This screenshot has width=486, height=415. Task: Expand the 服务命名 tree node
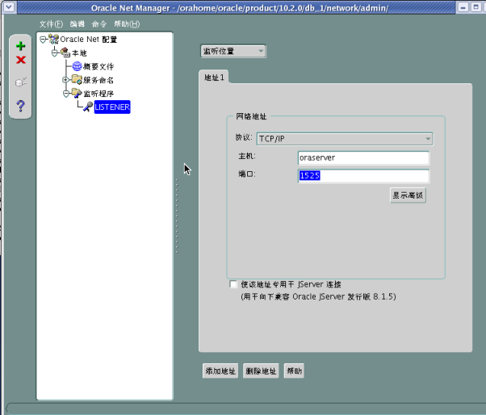click(65, 80)
